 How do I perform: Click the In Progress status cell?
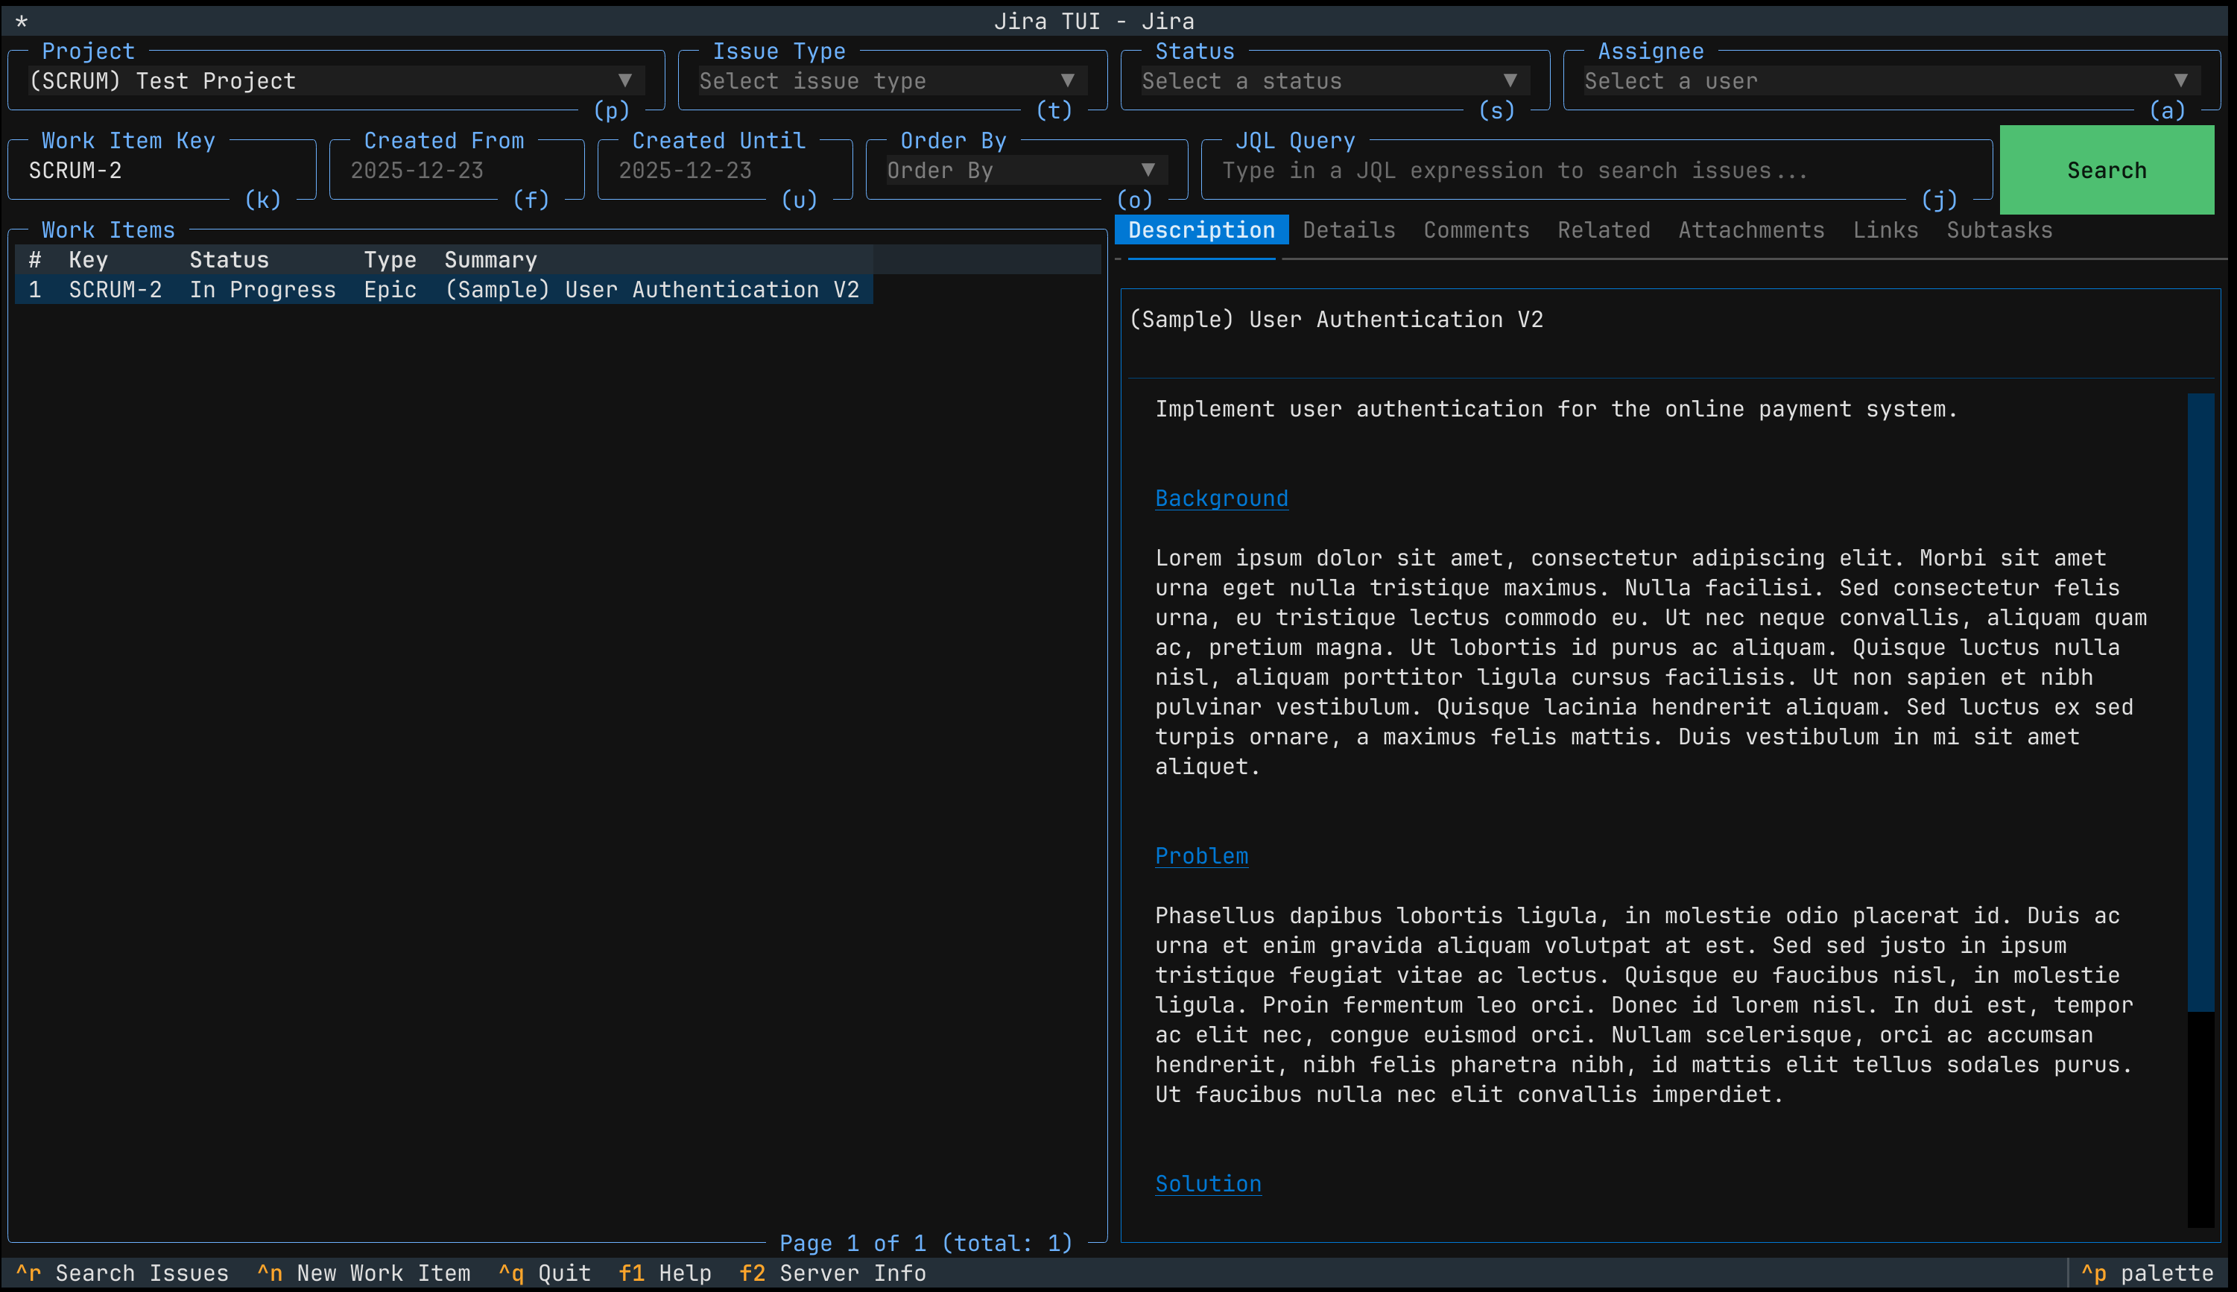tap(262, 289)
